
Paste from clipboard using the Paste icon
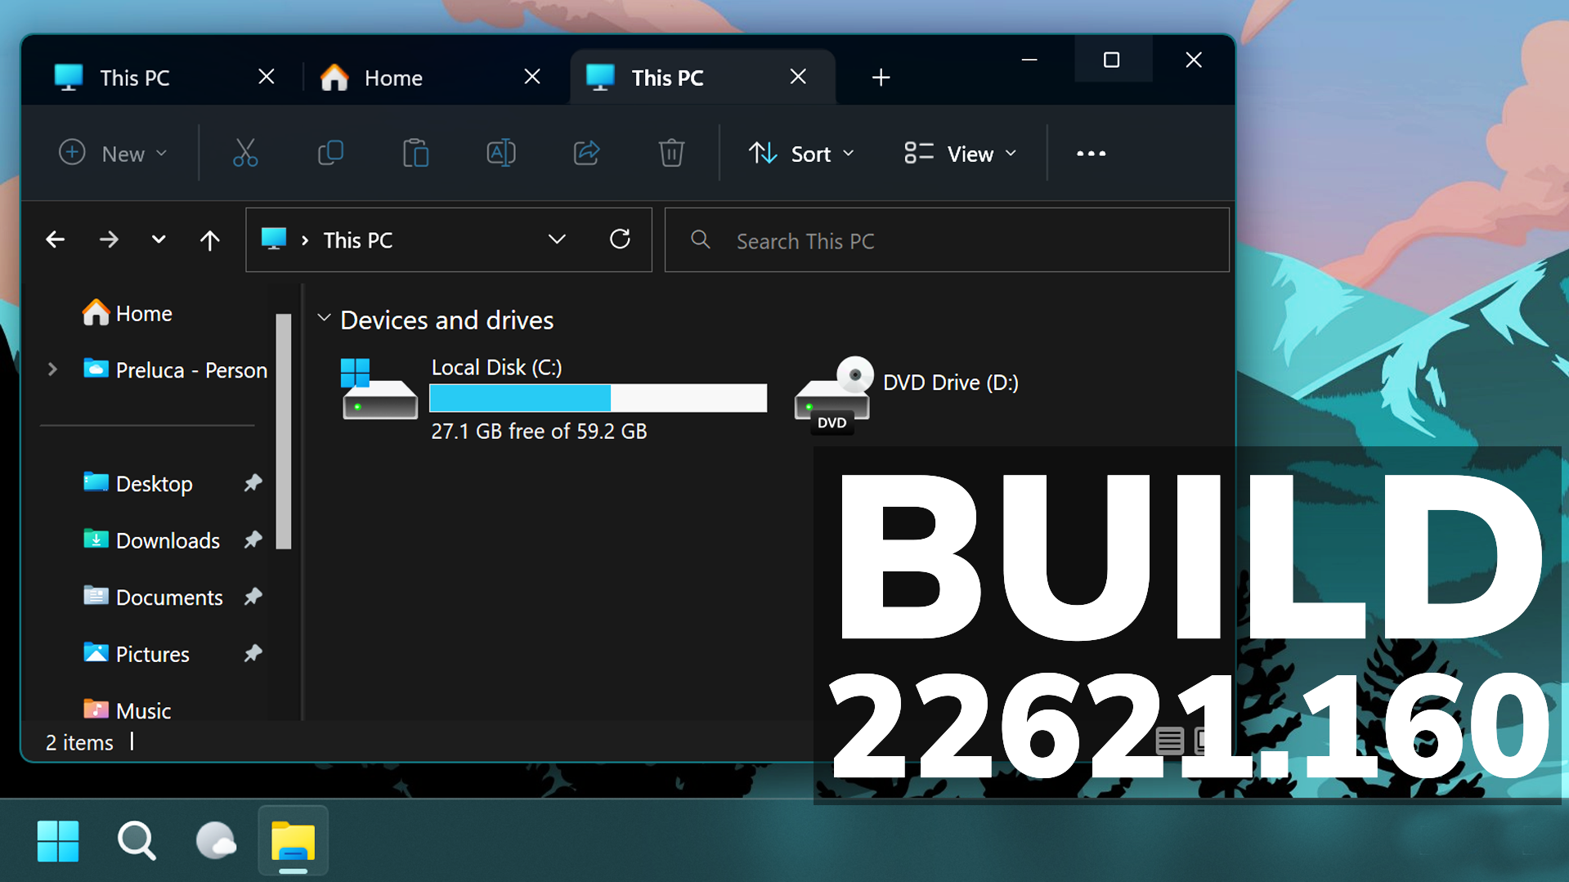pyautogui.click(x=415, y=153)
